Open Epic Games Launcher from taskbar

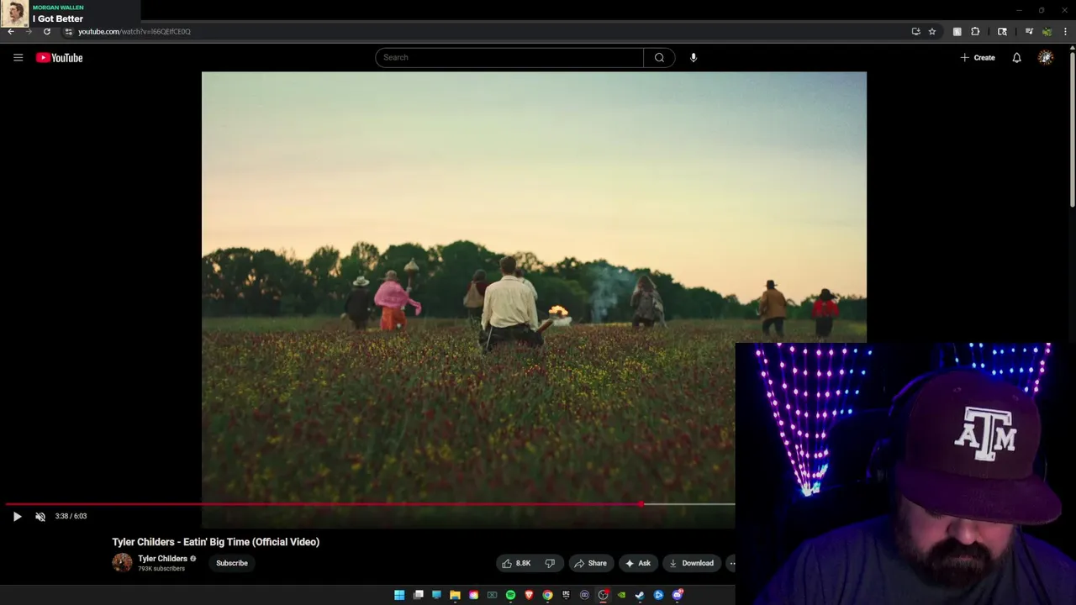566,595
